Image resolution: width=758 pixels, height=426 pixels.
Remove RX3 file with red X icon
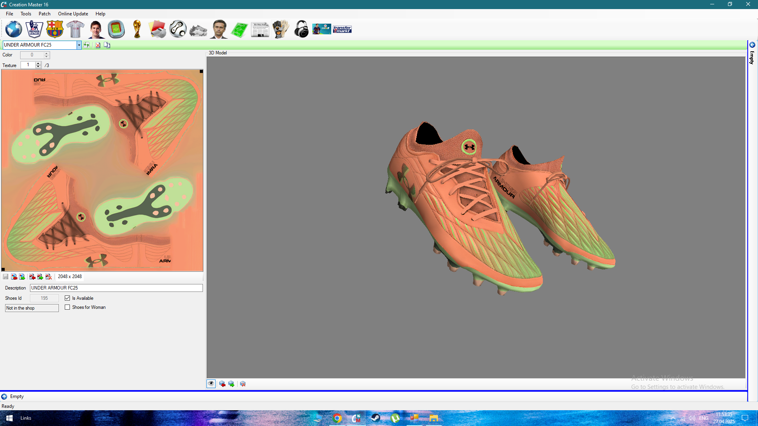pyautogui.click(x=49, y=277)
